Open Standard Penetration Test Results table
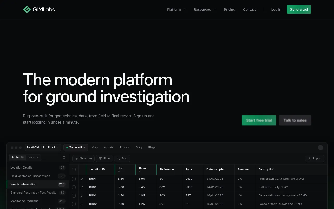The image size is (334, 209). (38, 193)
